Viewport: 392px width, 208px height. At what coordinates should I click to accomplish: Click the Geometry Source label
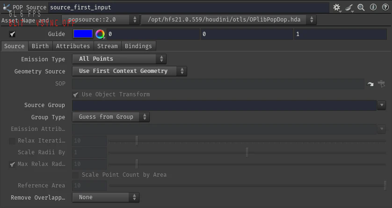tap(40, 72)
